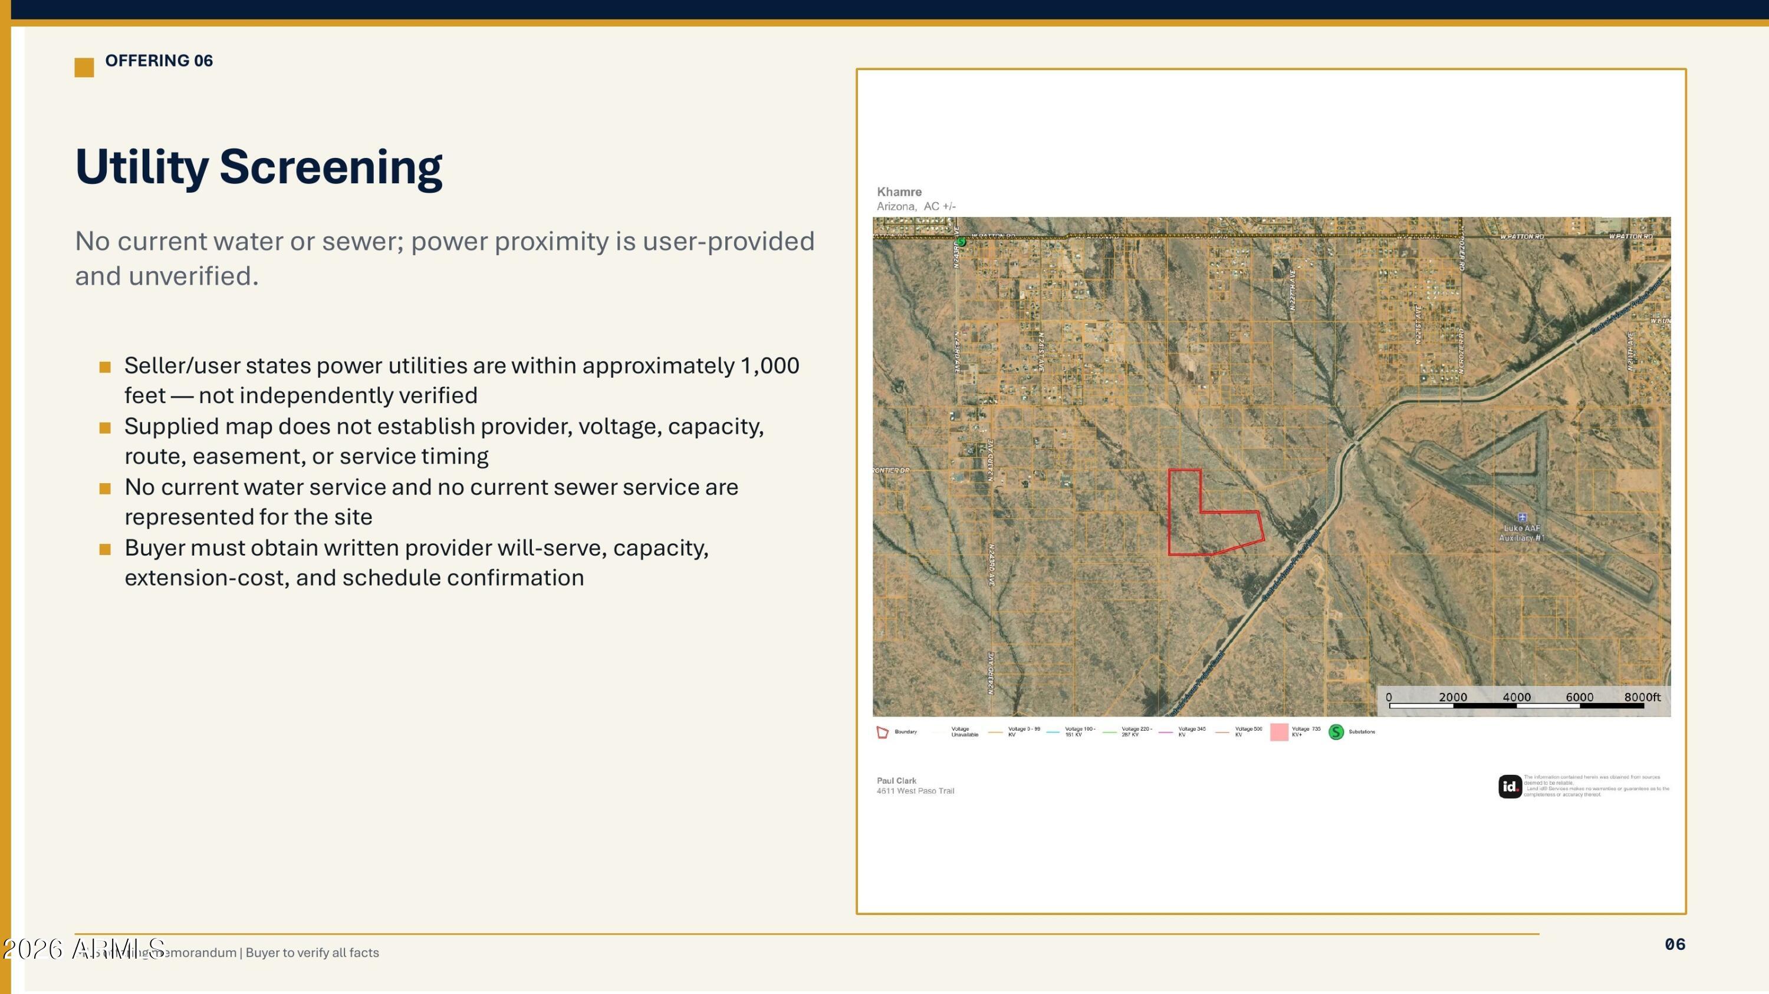Click the "Luke AAF Auxiliary #1" map label
This screenshot has width=1769, height=994.
click(1522, 533)
